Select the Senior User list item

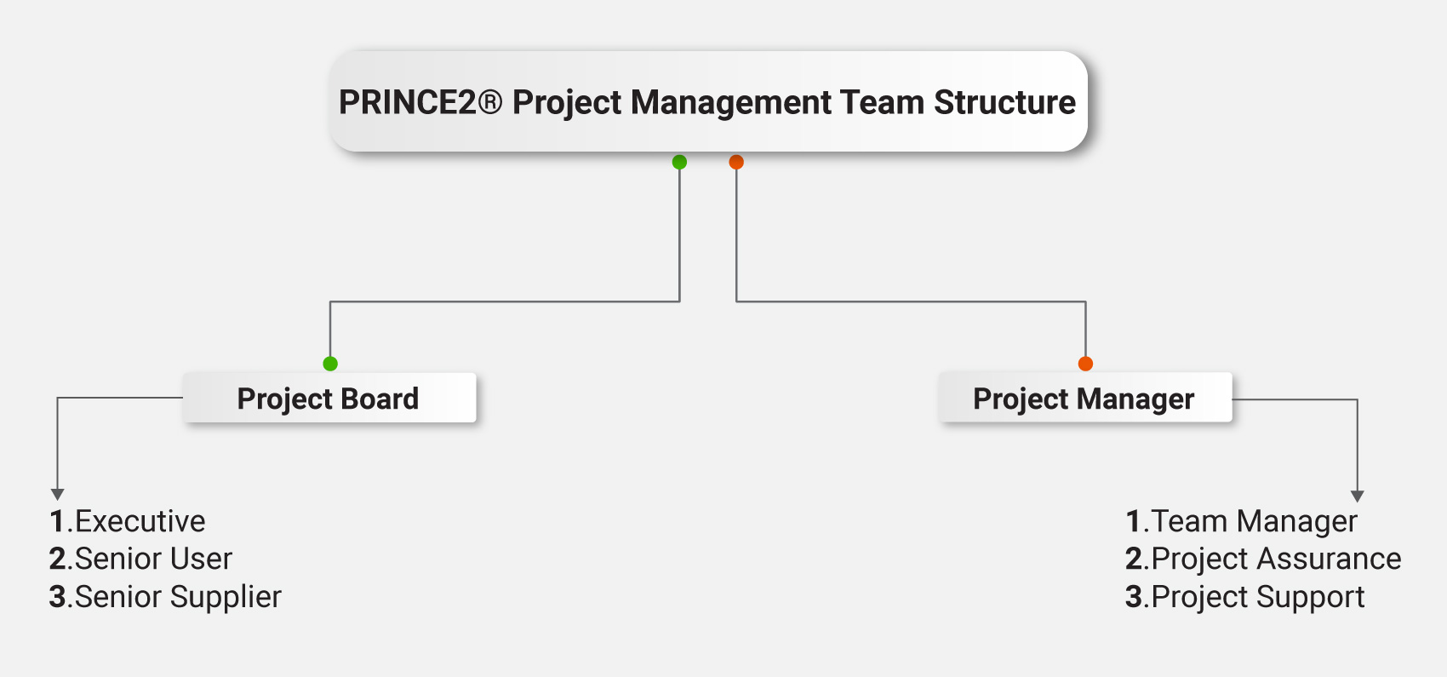[x=140, y=559]
